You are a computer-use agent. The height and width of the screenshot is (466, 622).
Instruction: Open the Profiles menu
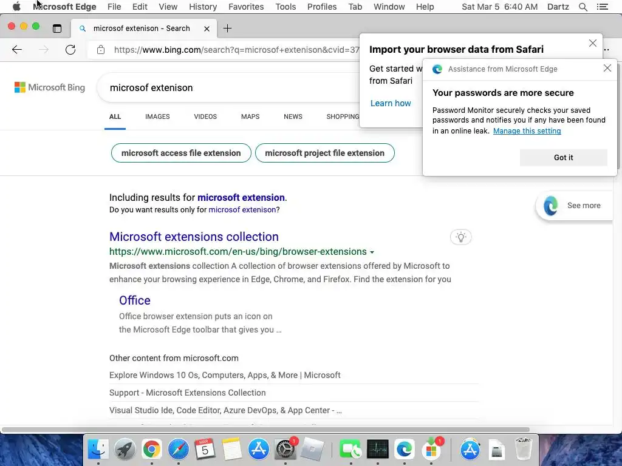322,7
